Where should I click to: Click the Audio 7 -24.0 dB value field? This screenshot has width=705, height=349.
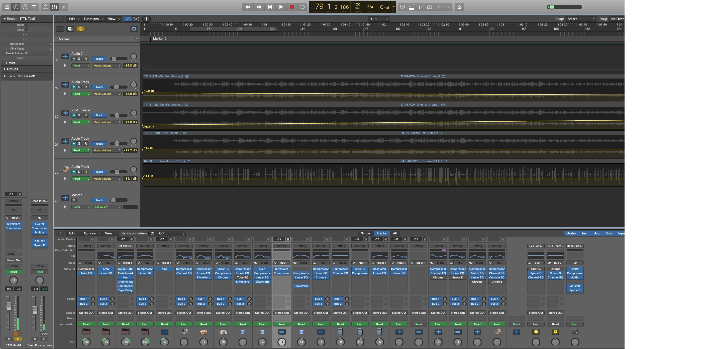click(130, 66)
